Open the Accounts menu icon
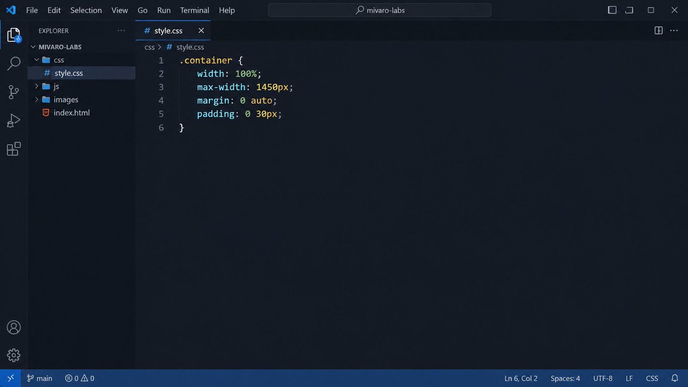Viewport: 688px width, 387px height. pyautogui.click(x=14, y=327)
